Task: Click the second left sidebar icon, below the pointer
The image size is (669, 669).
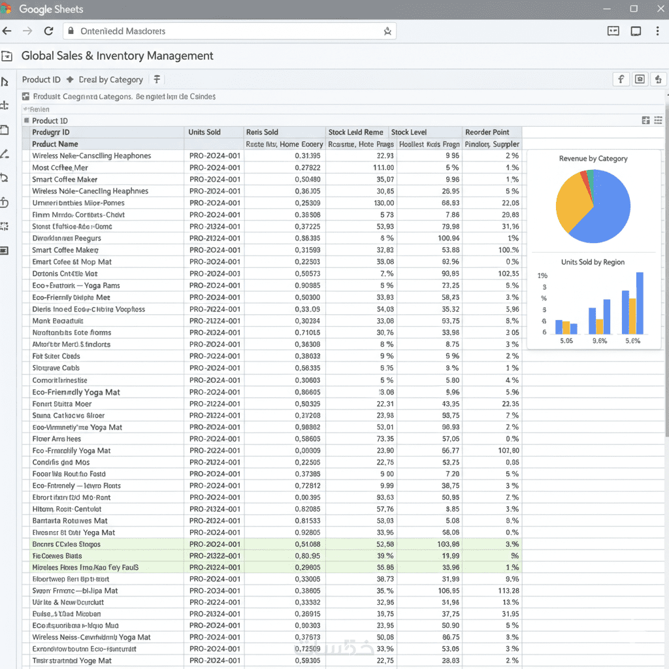Action: click(5, 105)
